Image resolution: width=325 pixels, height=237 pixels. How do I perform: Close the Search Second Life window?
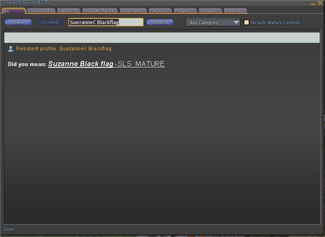point(320,3)
